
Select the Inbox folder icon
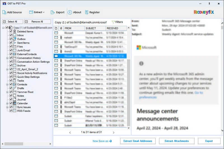tap(15, 35)
